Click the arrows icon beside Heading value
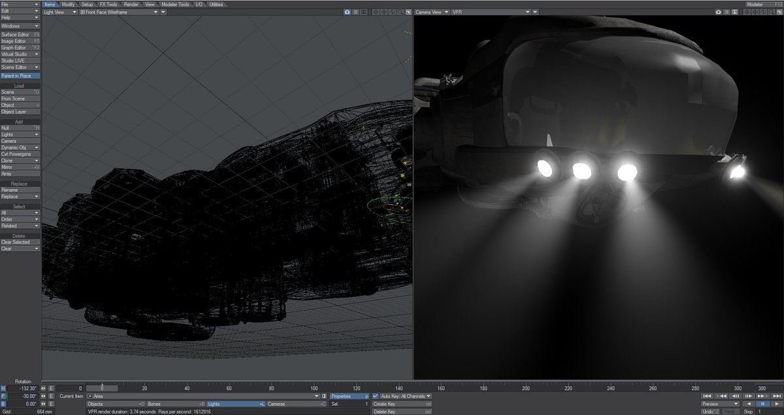This screenshot has width=784, height=415. click(43, 388)
